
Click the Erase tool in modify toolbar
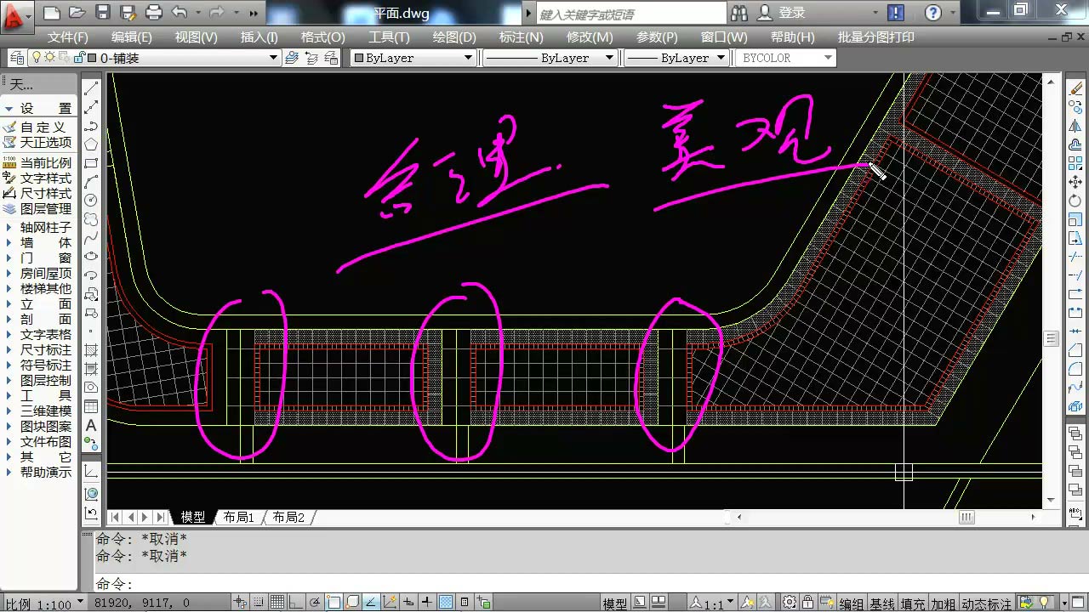1075,88
